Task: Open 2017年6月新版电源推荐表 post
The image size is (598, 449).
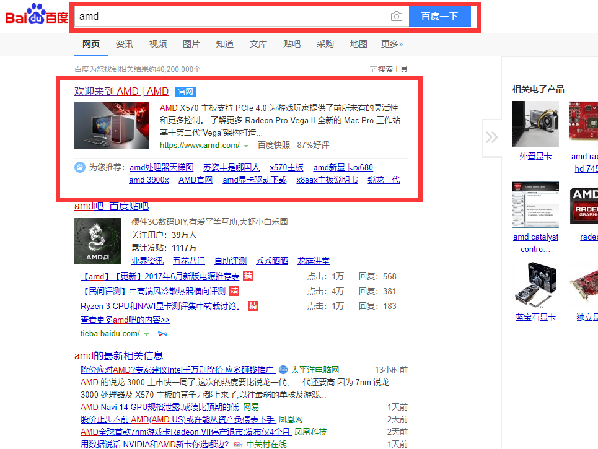Action: [160, 276]
